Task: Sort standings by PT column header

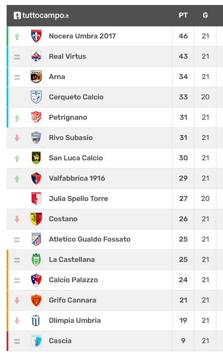Action: click(183, 15)
